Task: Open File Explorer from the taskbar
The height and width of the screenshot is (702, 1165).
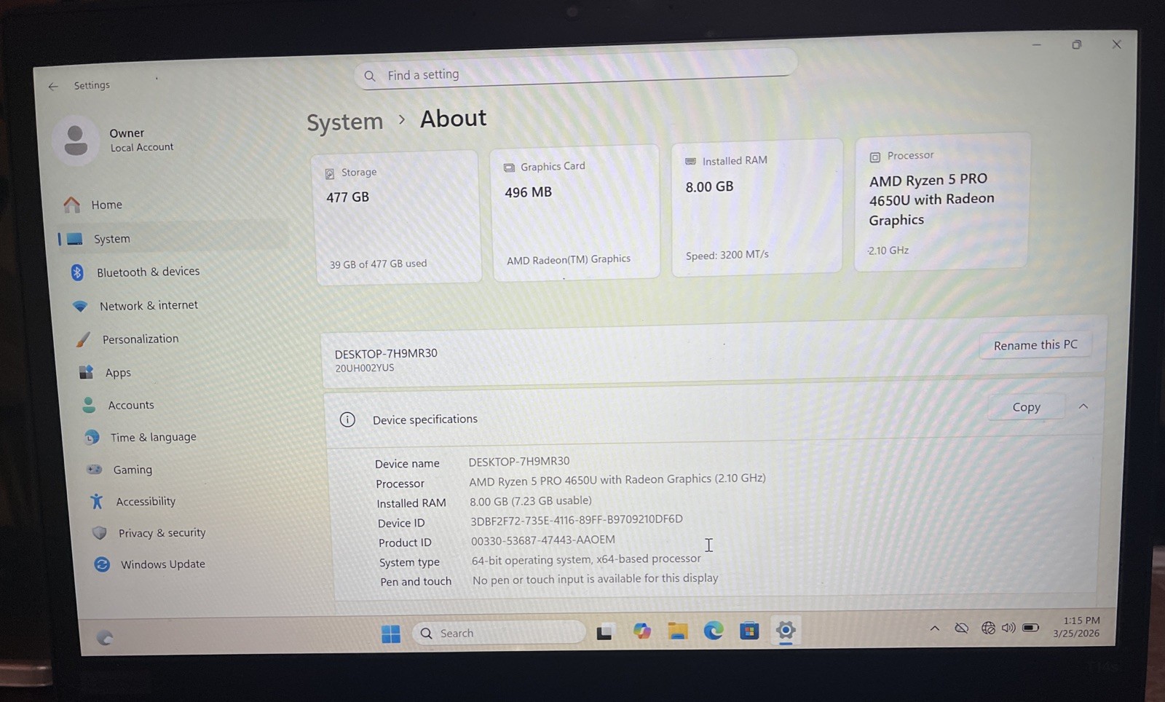Action: [678, 631]
